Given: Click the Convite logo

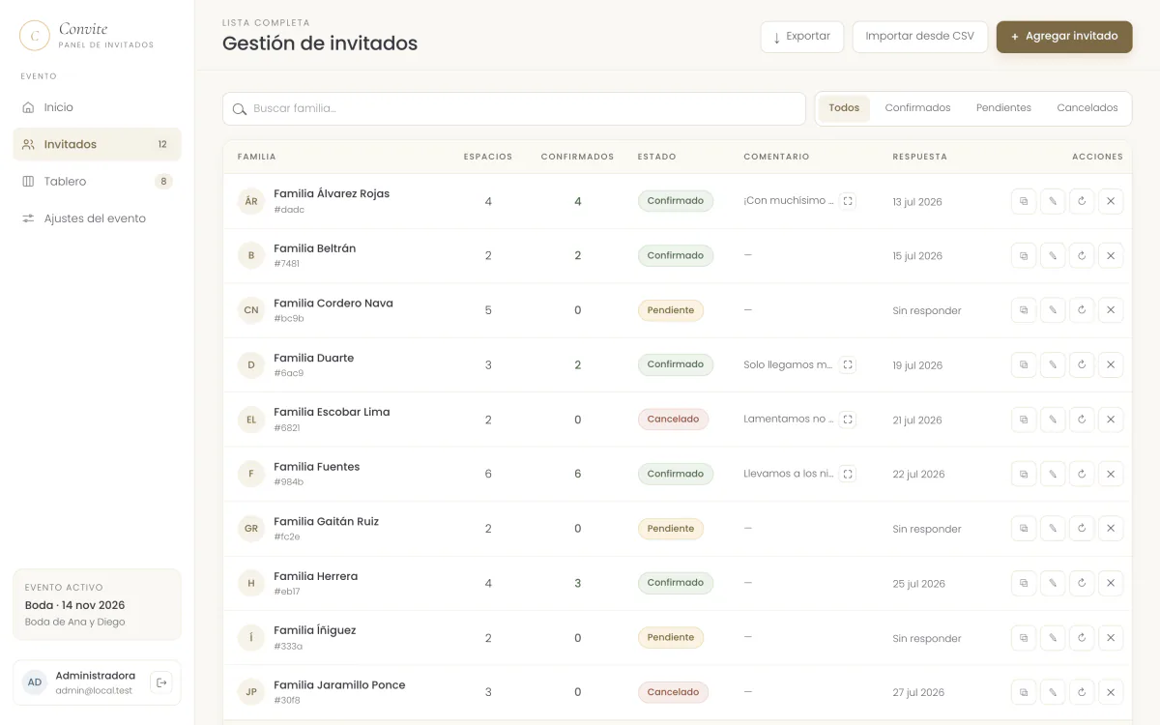Looking at the screenshot, I should pyautogui.click(x=35, y=36).
